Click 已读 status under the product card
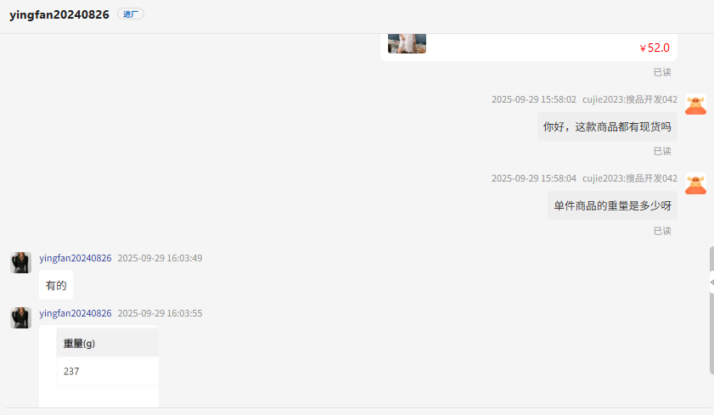The height and width of the screenshot is (415, 714). pyautogui.click(x=662, y=72)
